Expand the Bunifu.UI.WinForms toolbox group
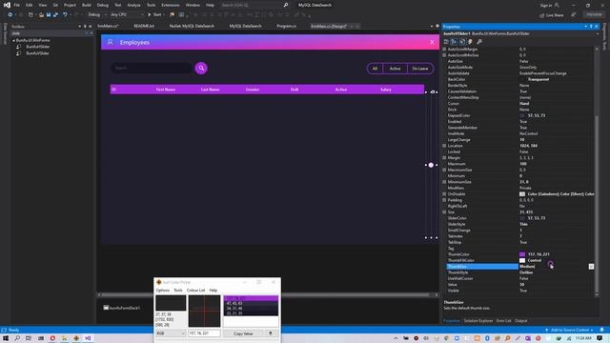The width and height of the screenshot is (610, 343). [x=13, y=40]
